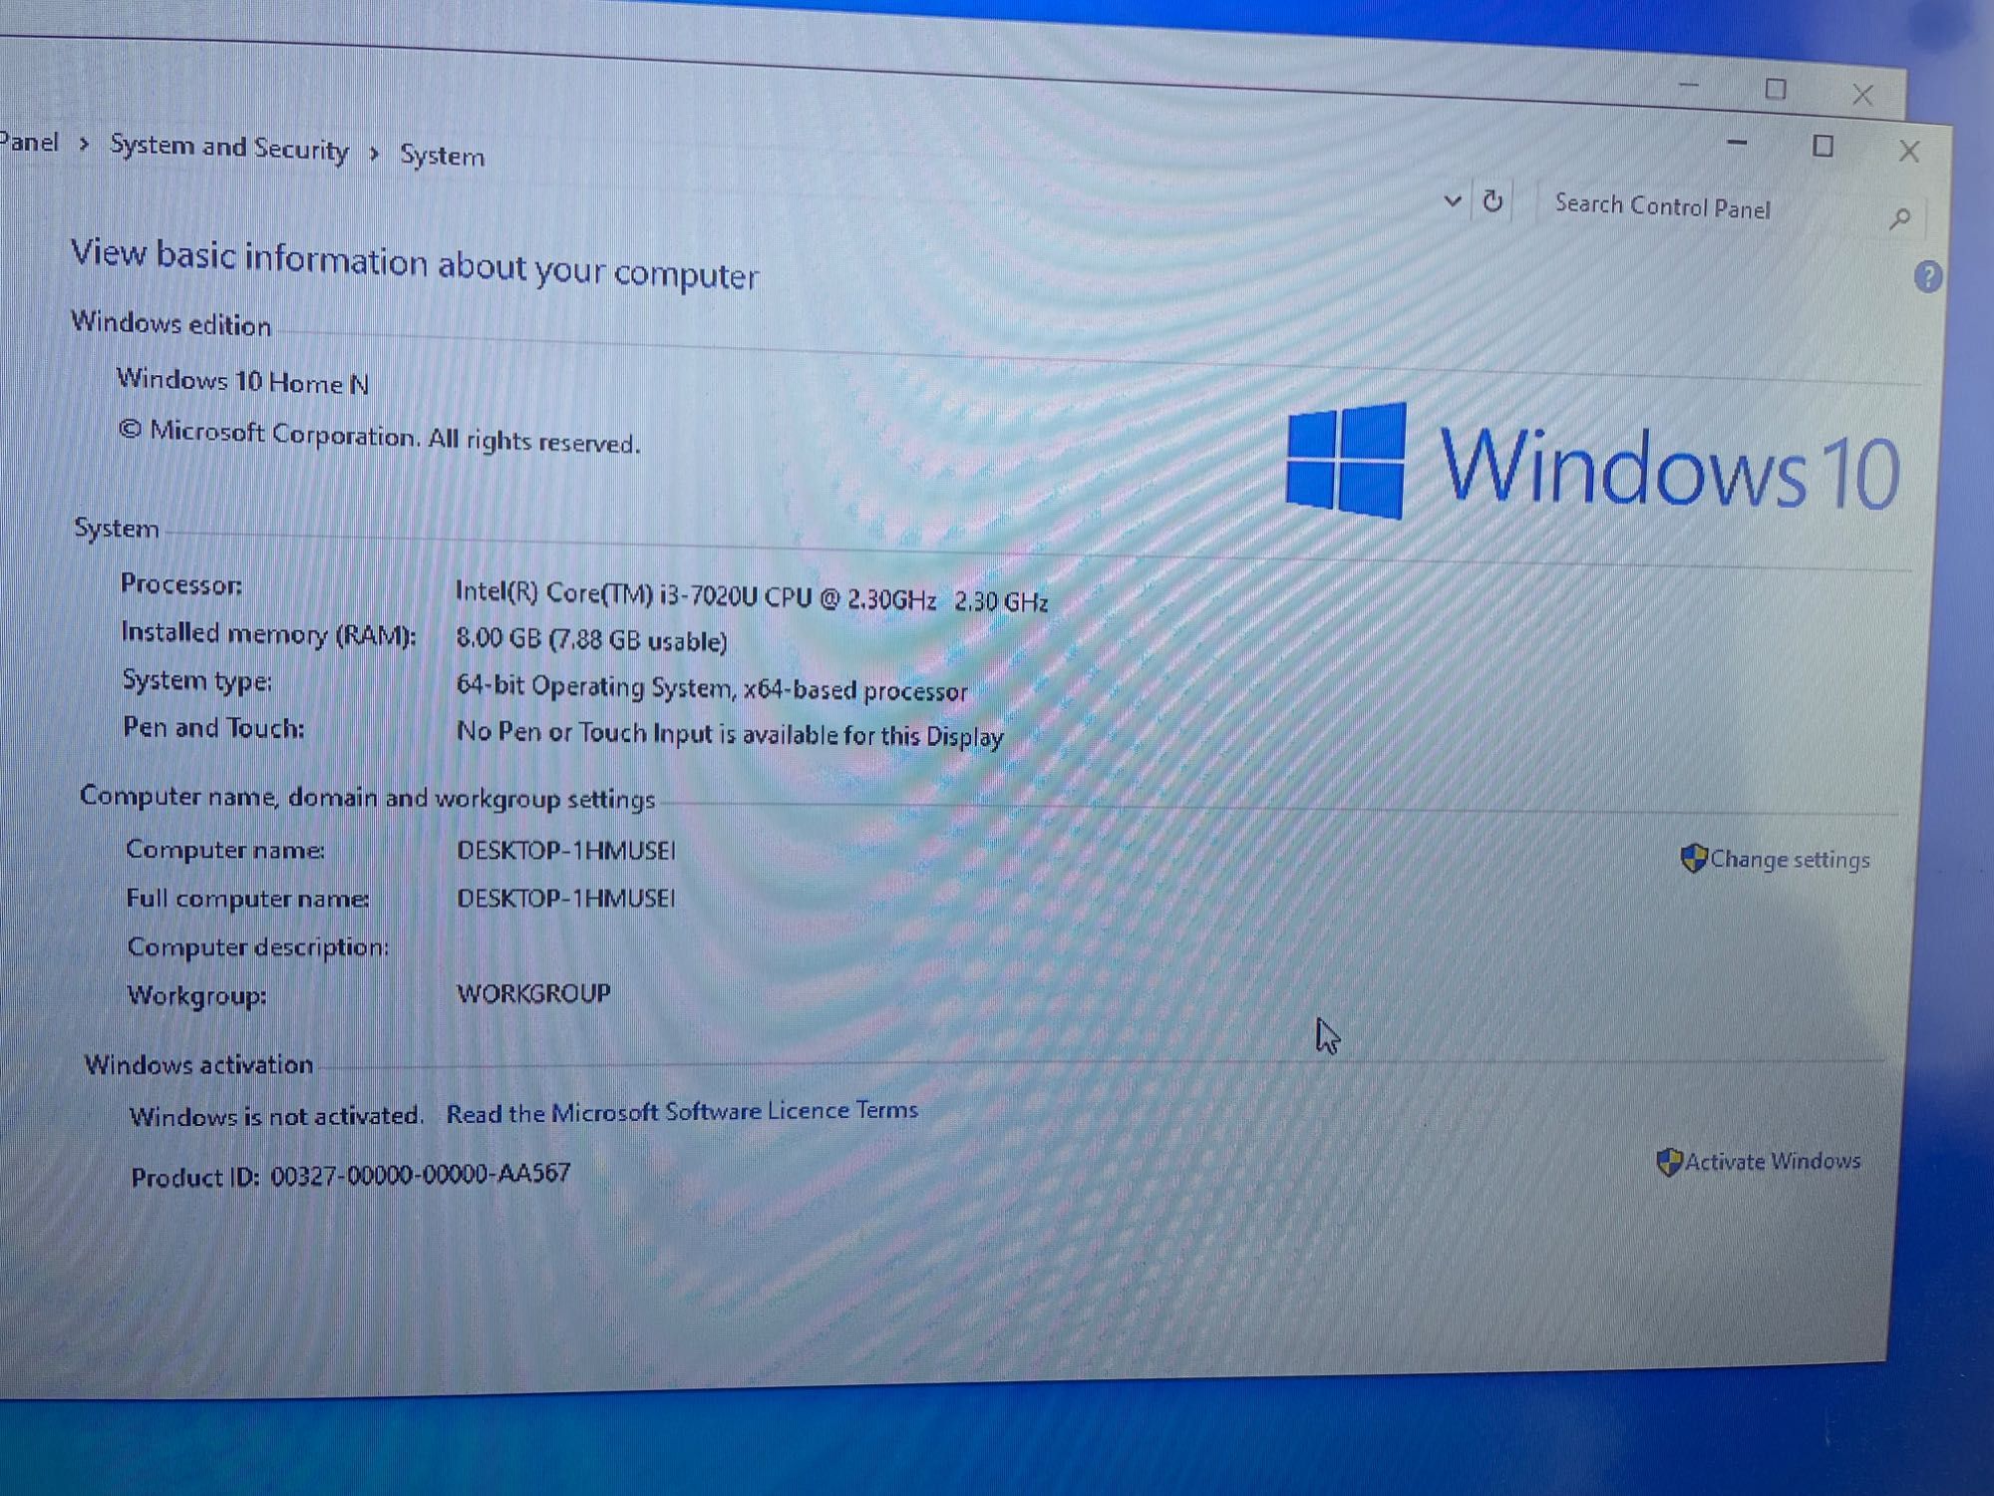Click the Control Panel breadcrumb

[30, 142]
